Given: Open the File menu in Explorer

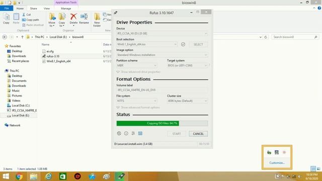Looking at the screenshot, I should pyautogui.click(x=7, y=8).
